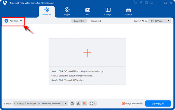Screen dimensions: 175x110
Task: Open the Toolbox tab
Action: [x=128, y=12]
